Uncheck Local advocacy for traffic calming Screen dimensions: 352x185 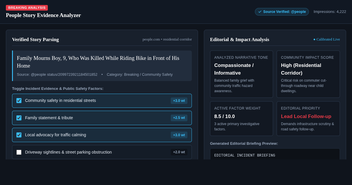(19, 135)
